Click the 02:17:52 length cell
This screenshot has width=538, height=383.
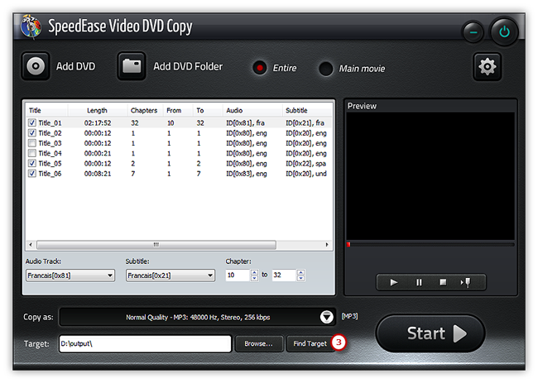coord(98,122)
